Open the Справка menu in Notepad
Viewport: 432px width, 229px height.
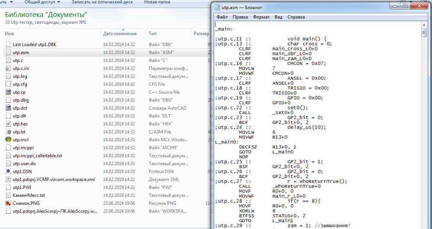pos(296,17)
